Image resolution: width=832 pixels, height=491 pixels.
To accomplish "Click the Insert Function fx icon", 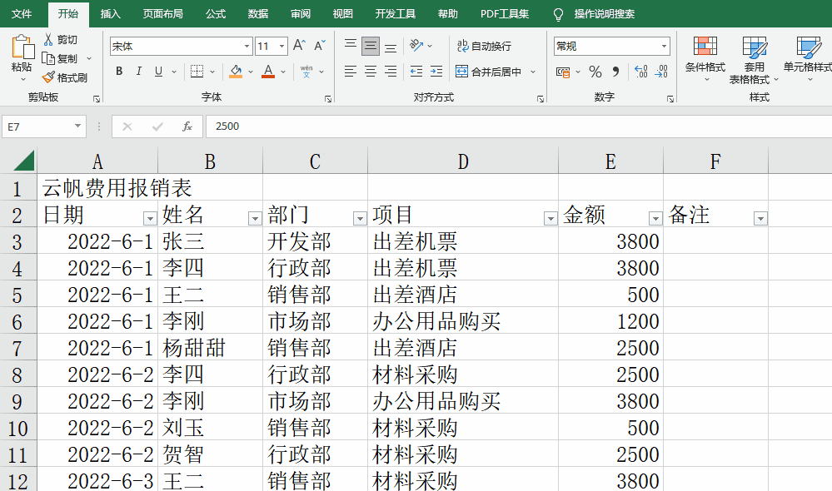I will (187, 126).
